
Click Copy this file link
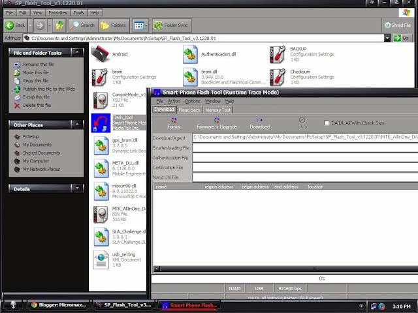point(35,81)
